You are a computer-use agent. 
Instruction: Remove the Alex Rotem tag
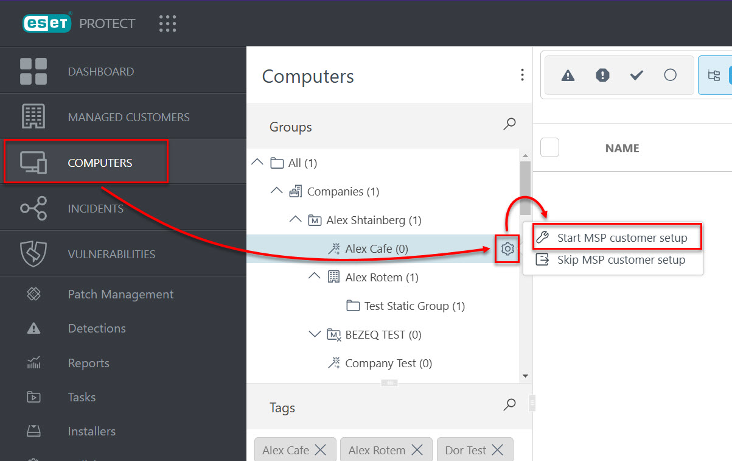[417, 450]
